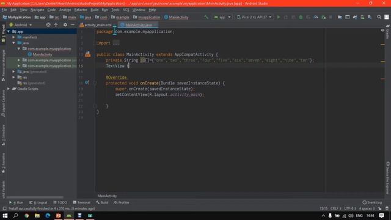391x220 pixels.
Task: Toggle the Layout Captures side tab
Action: (3, 103)
